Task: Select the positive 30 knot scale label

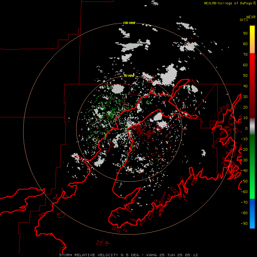Action: coord(245,97)
